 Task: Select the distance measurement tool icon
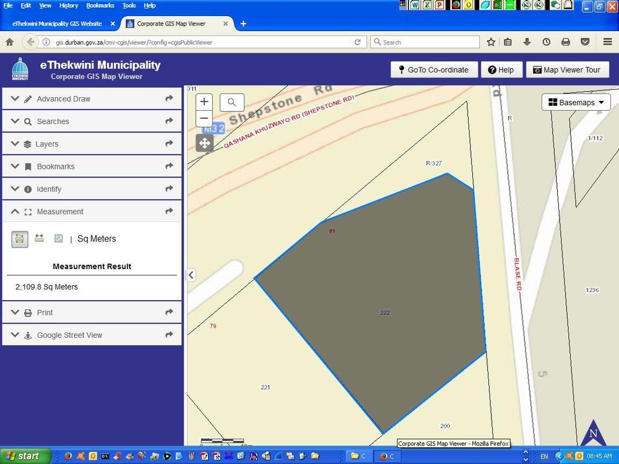click(39, 238)
